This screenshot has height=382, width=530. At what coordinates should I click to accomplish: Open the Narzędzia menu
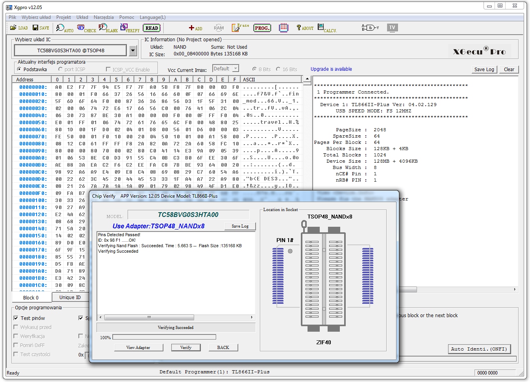(104, 17)
